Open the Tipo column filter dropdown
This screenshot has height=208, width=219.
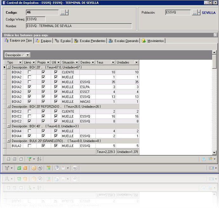[20, 62]
